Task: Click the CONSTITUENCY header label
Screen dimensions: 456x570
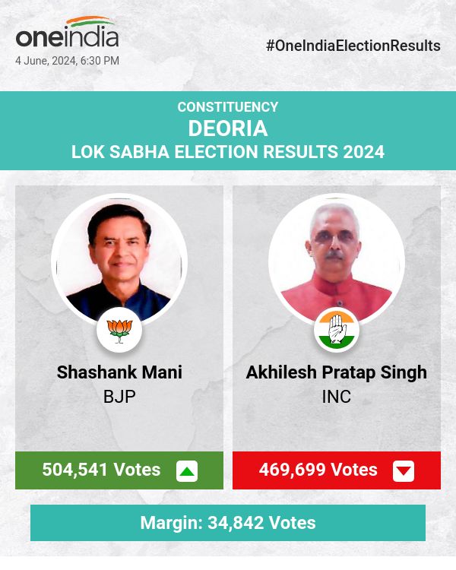Action: pyautogui.click(x=228, y=107)
